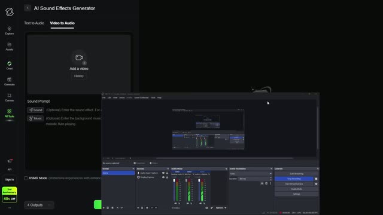The image size is (383, 215).
Task: Open the Canvas tool in sidebar
Action: [10, 97]
